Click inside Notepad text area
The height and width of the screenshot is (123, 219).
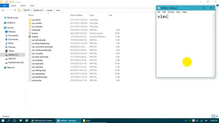[x=184, y=45]
